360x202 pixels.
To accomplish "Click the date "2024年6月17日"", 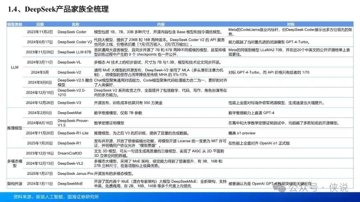I will tap(40, 42).
